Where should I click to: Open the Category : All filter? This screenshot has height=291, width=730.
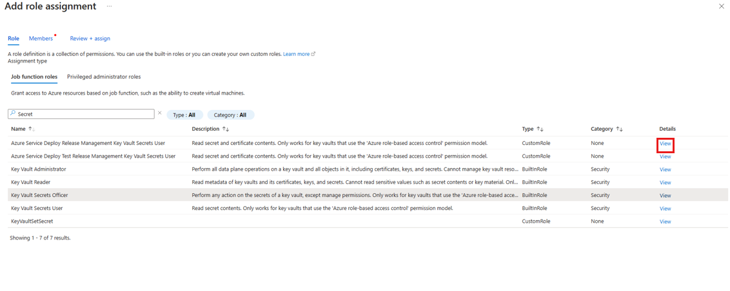pyautogui.click(x=231, y=115)
